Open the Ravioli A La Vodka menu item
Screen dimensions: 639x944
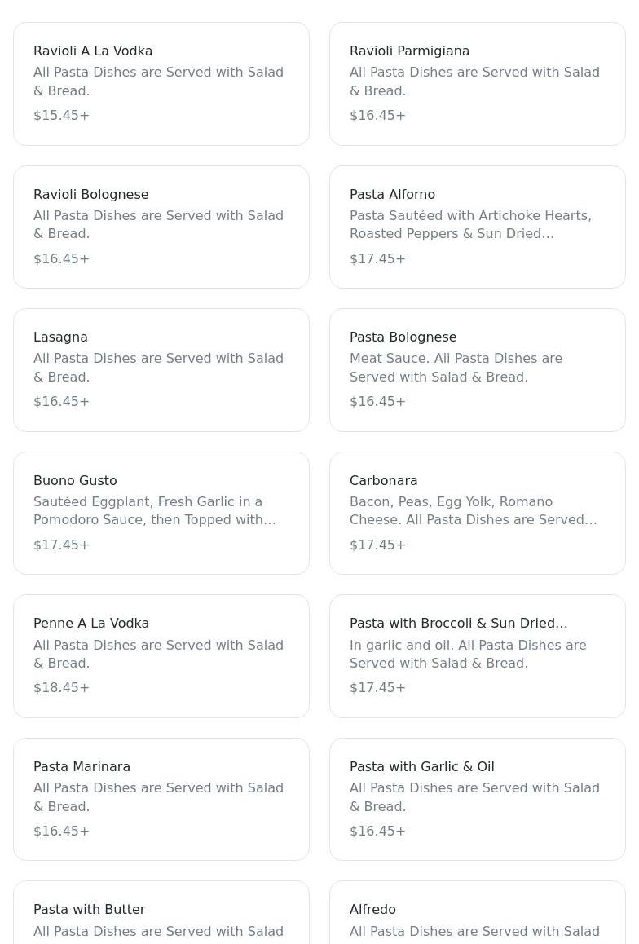[161, 83]
